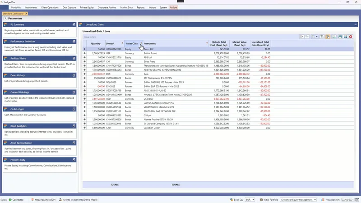Click the chart icon beside Bond Analytics title
Image resolution: width=361 pixels, height=203 pixels.
click(x=5, y=126)
